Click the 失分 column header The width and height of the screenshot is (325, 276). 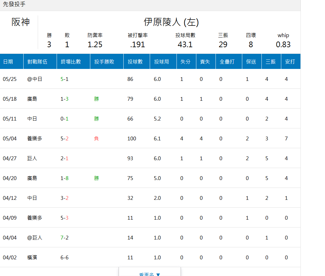[186, 62]
